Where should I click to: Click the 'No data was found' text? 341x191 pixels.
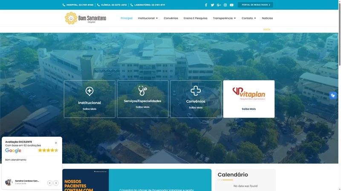[x=246, y=186]
